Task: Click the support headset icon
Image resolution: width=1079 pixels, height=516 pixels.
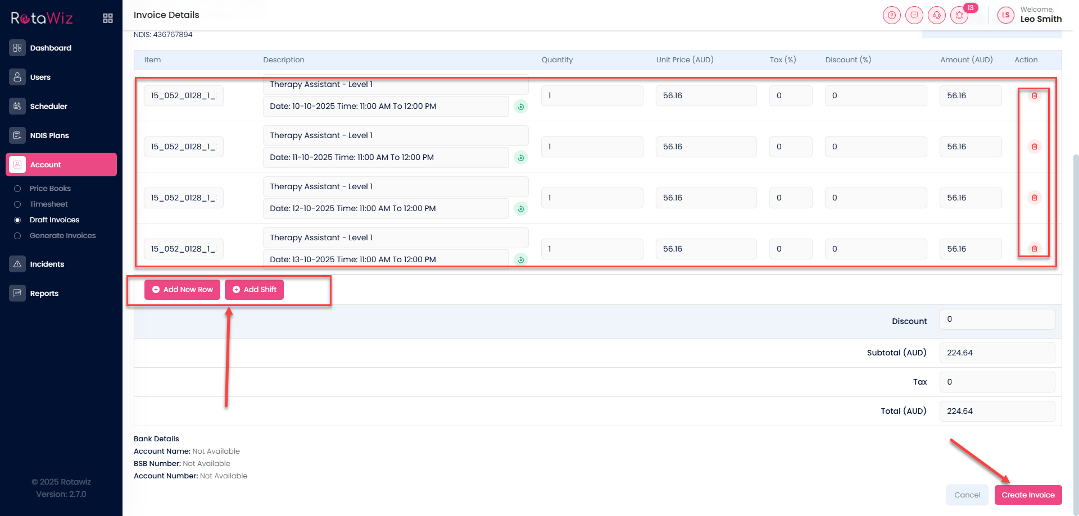Action: [x=936, y=15]
